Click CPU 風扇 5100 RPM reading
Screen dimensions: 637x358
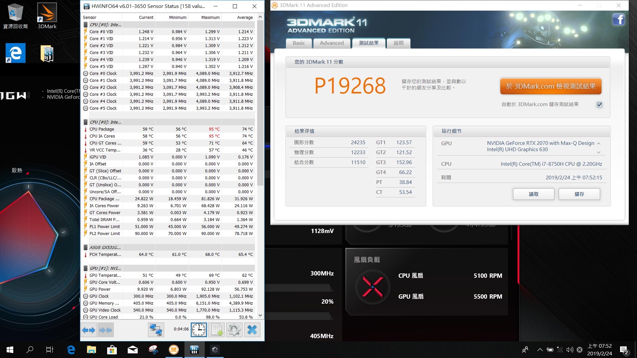(488, 276)
